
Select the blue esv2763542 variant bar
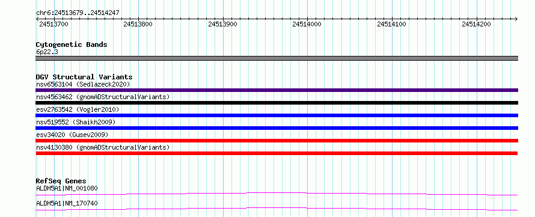click(277, 115)
